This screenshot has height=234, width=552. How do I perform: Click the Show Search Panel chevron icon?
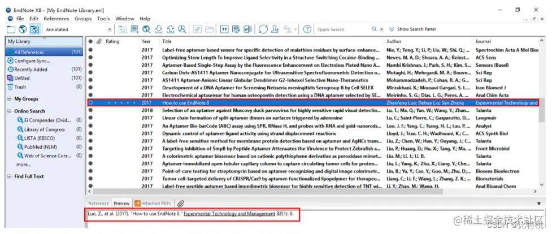(x=392, y=29)
